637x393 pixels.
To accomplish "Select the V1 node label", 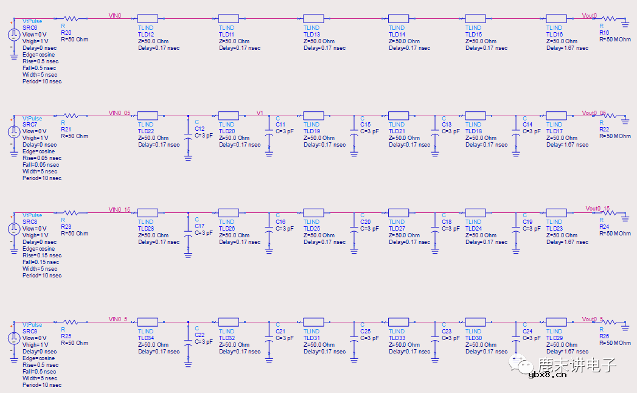I will click(260, 113).
